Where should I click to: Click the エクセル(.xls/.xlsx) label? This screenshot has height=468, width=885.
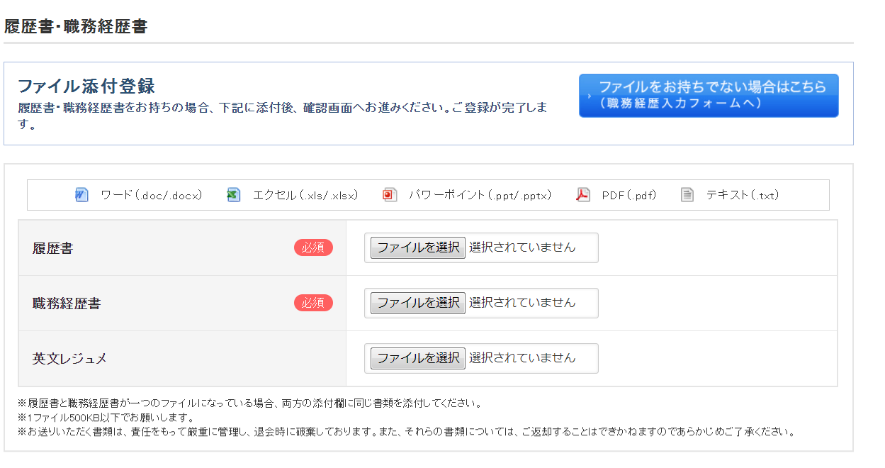(x=305, y=195)
